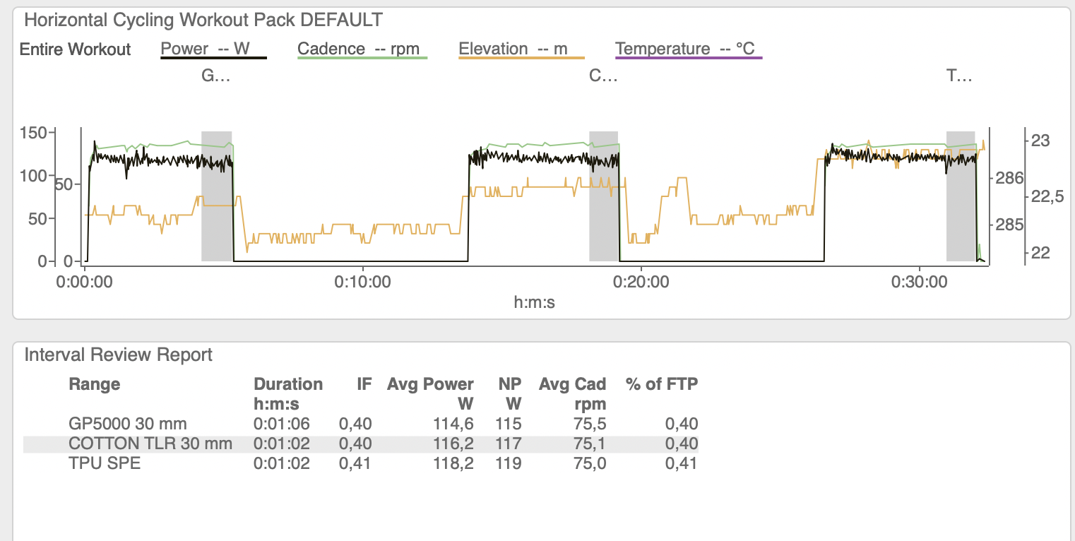This screenshot has width=1075, height=541.
Task: Toggle the Cadence rpm legend entry
Action: coord(362,49)
